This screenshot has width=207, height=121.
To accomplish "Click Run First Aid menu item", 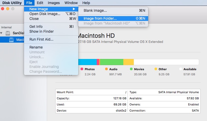I will [x=41, y=39].
